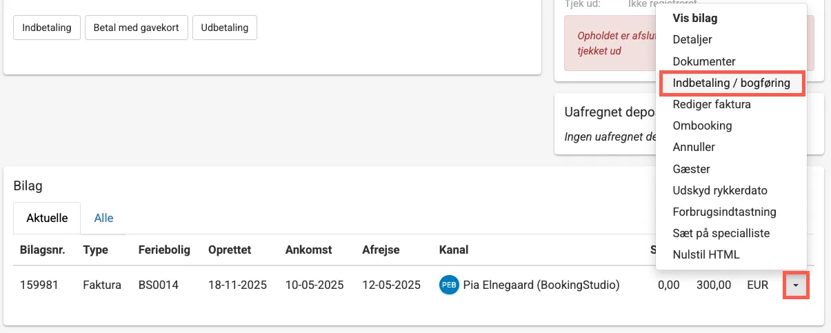This screenshot has width=831, height=333.
Task: Select Forbrugsindtastning menu item
Action: pyautogui.click(x=724, y=212)
